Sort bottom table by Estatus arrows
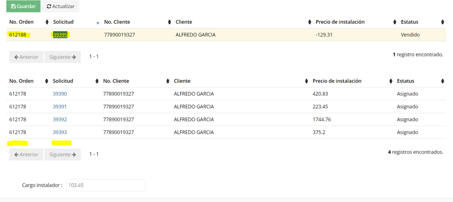453x202 pixels. 443,81
